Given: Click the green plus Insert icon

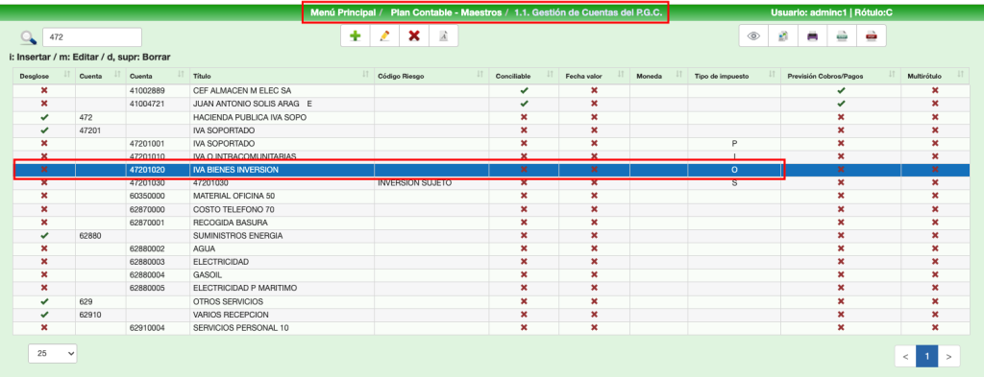Looking at the screenshot, I should tap(356, 36).
